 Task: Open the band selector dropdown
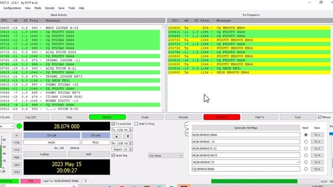[x=7, y=126]
